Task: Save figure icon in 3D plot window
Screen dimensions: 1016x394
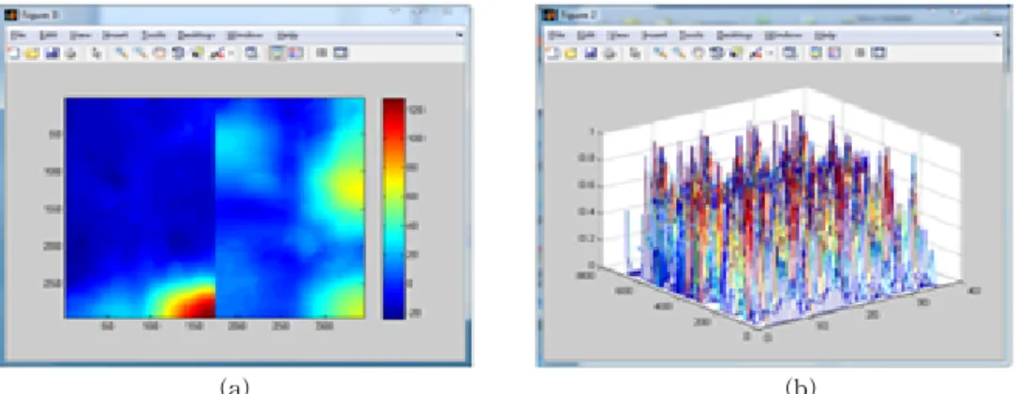Action: click(x=590, y=53)
